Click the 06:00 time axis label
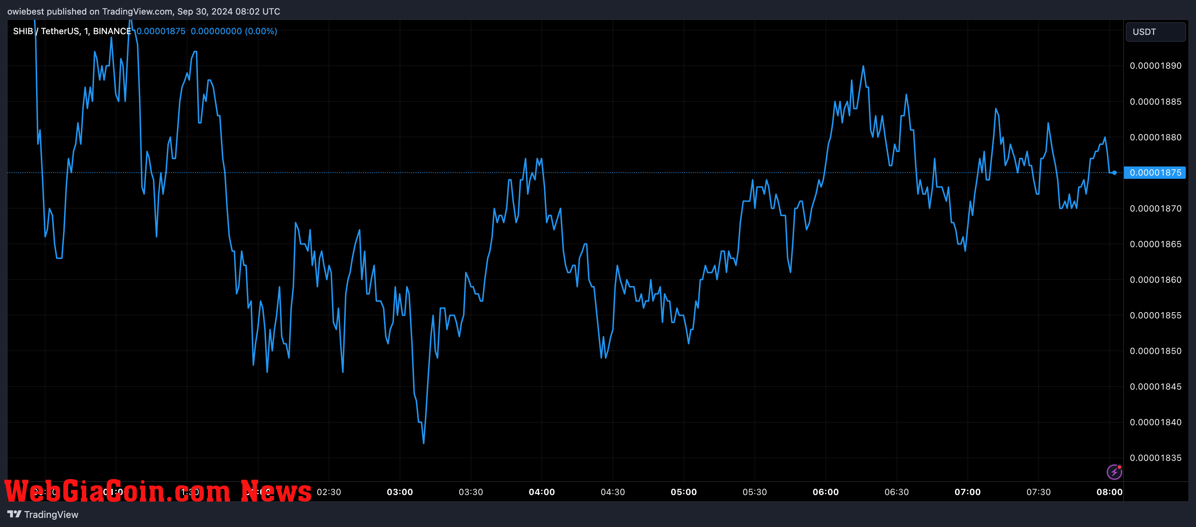 click(x=826, y=492)
